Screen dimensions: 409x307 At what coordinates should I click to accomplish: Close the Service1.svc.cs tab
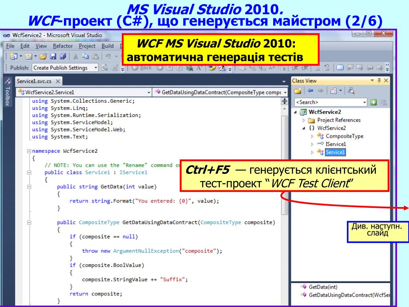pos(58,81)
